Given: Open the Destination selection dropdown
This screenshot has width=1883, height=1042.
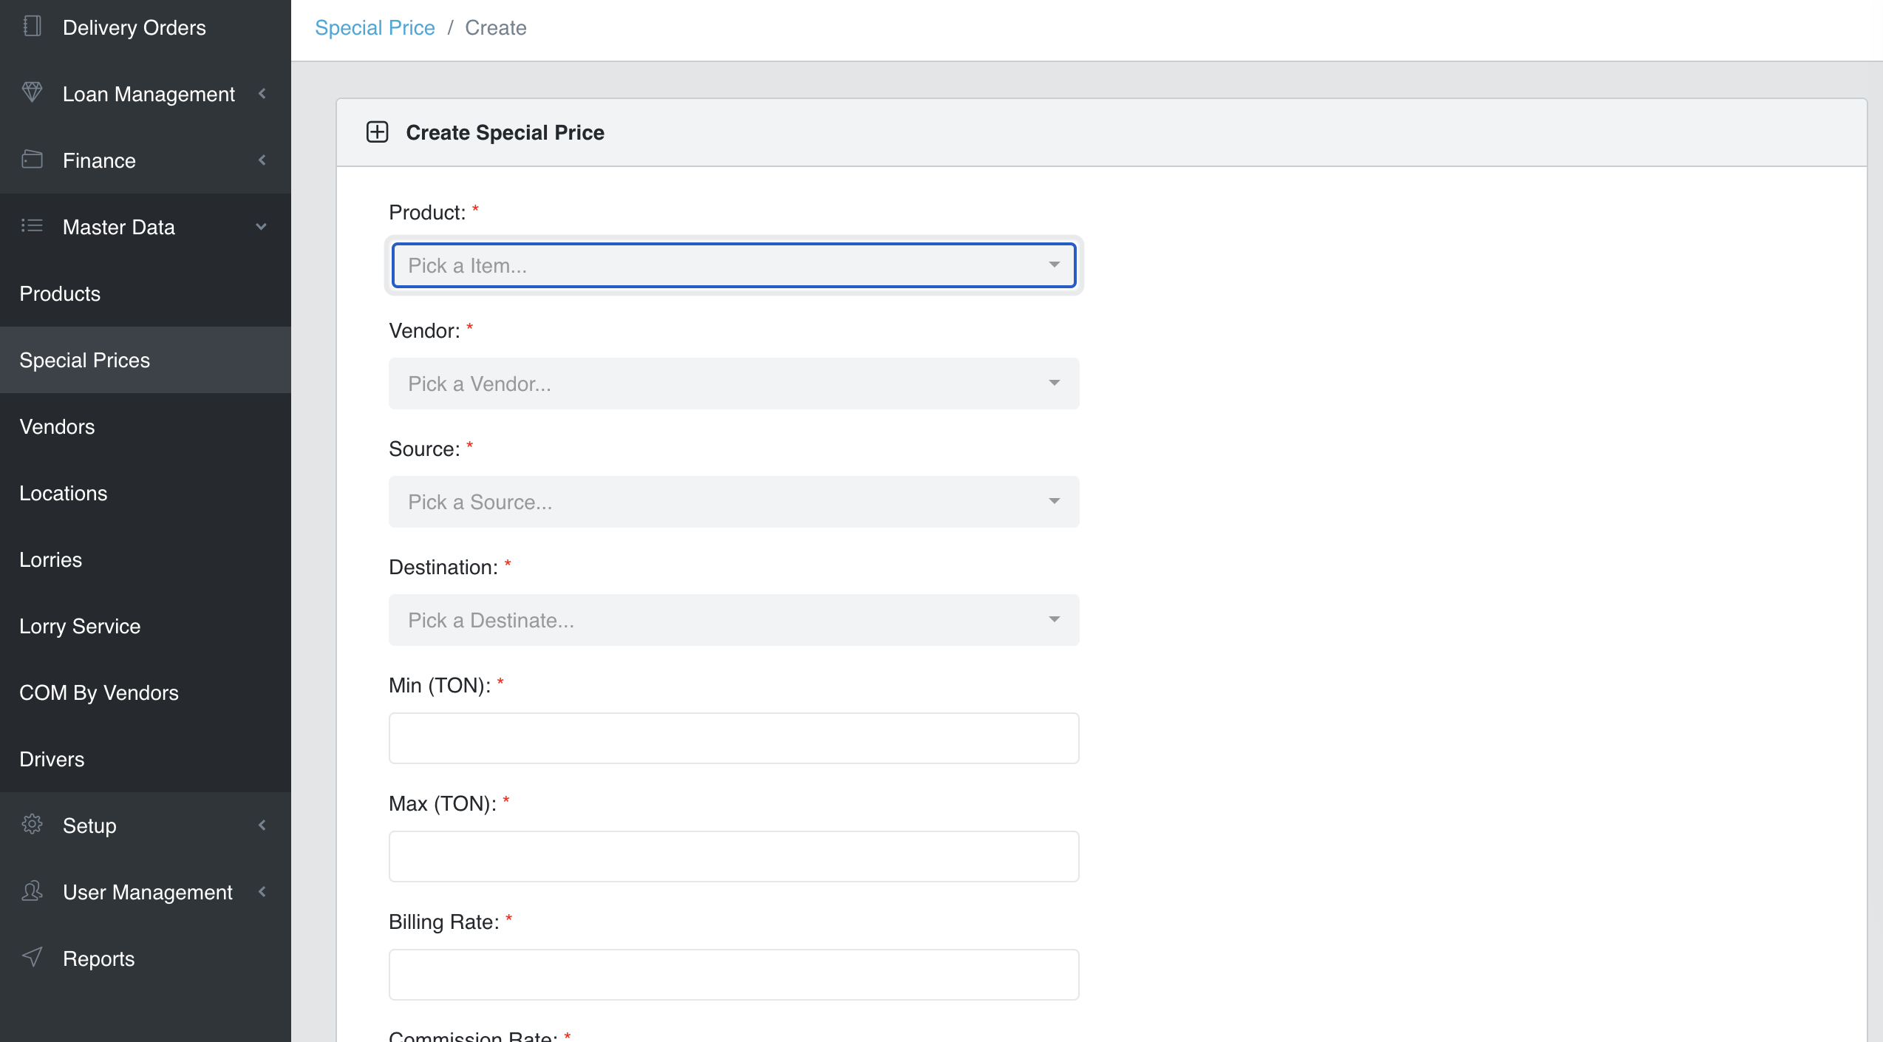Looking at the screenshot, I should pyautogui.click(x=733, y=620).
